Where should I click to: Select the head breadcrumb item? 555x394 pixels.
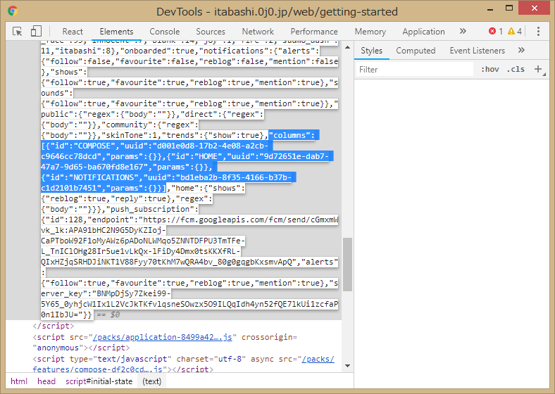tap(46, 381)
